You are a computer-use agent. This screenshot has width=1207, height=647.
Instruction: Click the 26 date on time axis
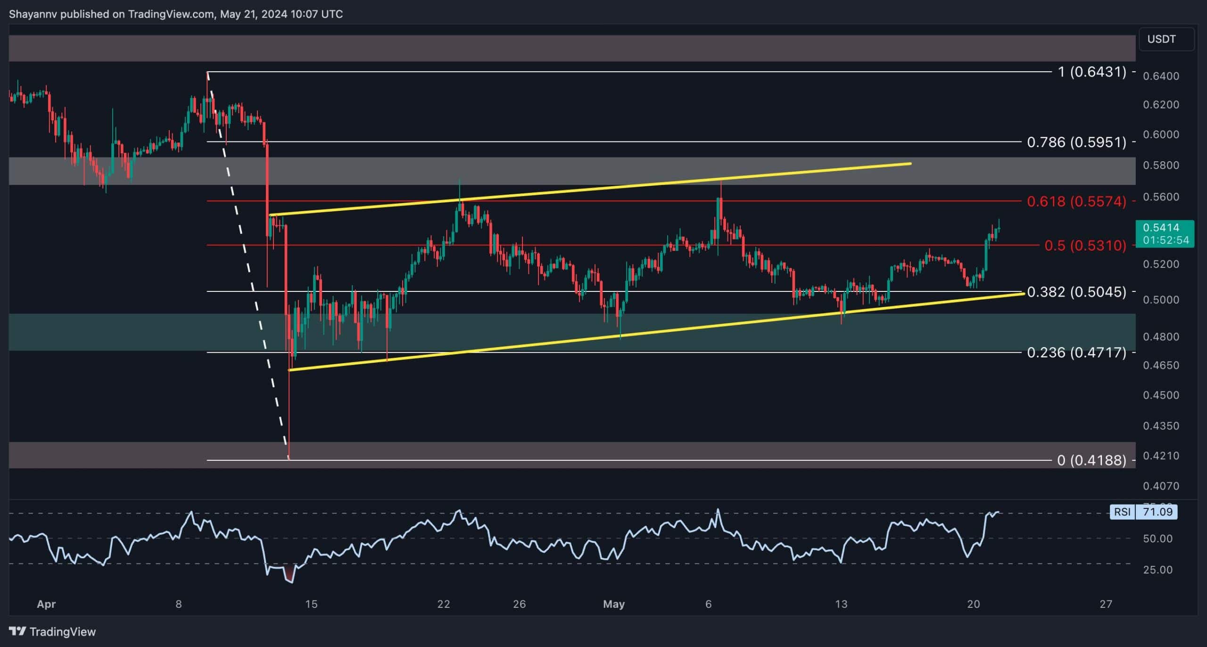(x=519, y=604)
